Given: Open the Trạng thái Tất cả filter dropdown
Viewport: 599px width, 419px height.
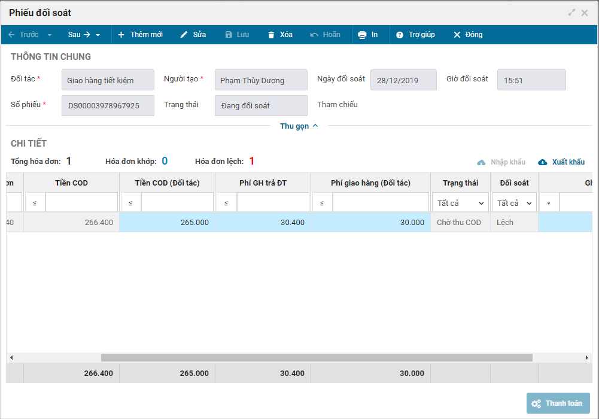Looking at the screenshot, I should [460, 203].
